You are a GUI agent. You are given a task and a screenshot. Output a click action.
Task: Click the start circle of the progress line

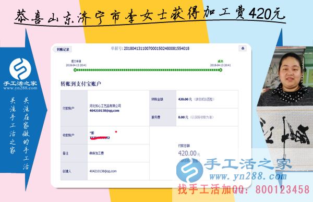(75, 70)
